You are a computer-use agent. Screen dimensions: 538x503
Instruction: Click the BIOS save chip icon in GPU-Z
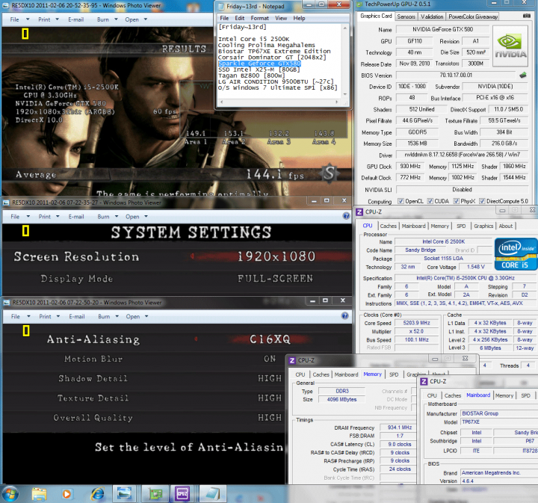[523, 75]
